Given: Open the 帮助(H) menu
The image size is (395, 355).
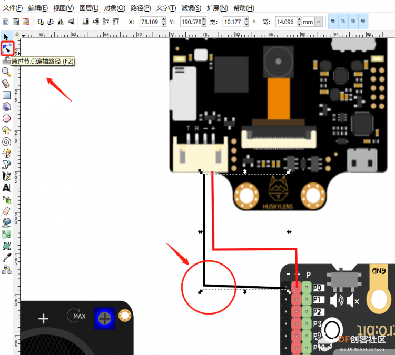Looking at the screenshot, I should coord(244,8).
